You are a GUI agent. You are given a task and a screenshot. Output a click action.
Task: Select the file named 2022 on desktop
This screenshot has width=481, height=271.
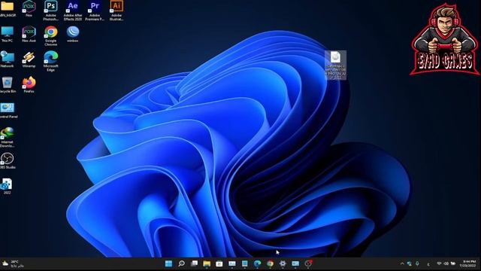click(x=7, y=186)
